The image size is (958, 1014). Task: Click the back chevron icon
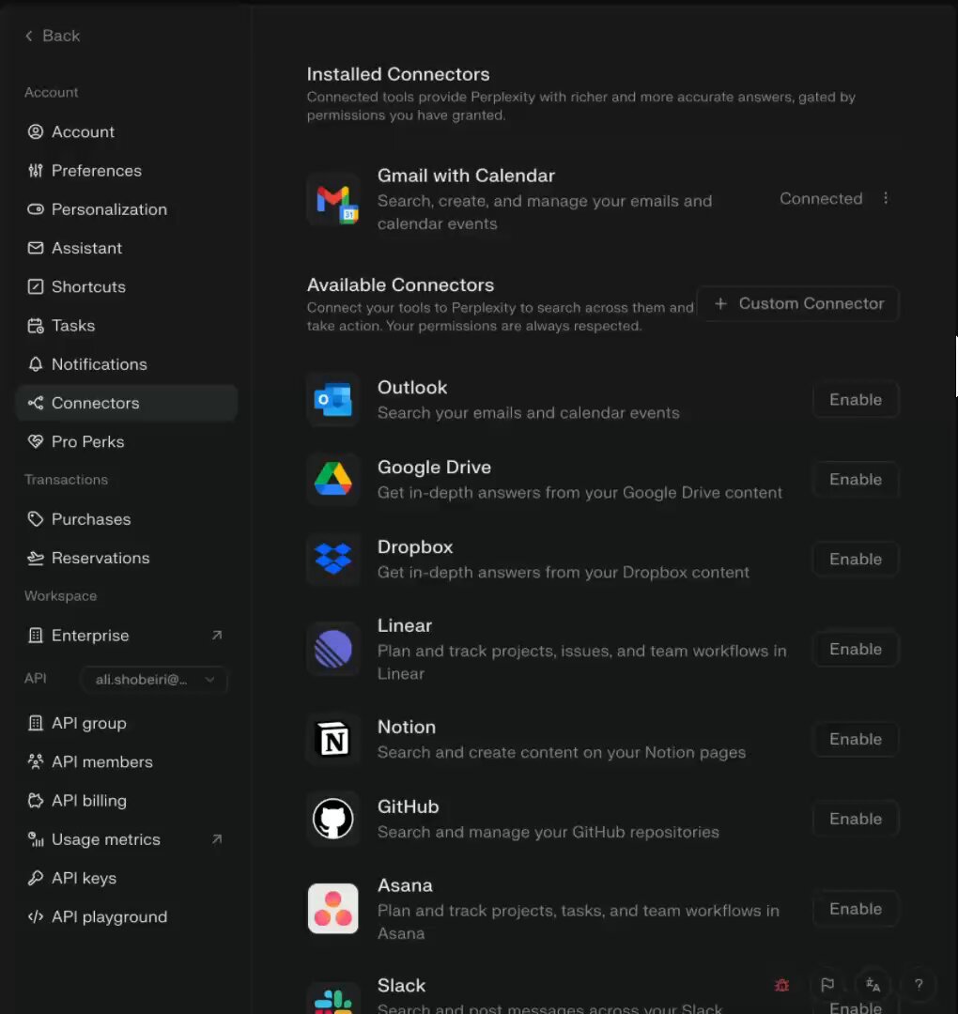pos(29,36)
